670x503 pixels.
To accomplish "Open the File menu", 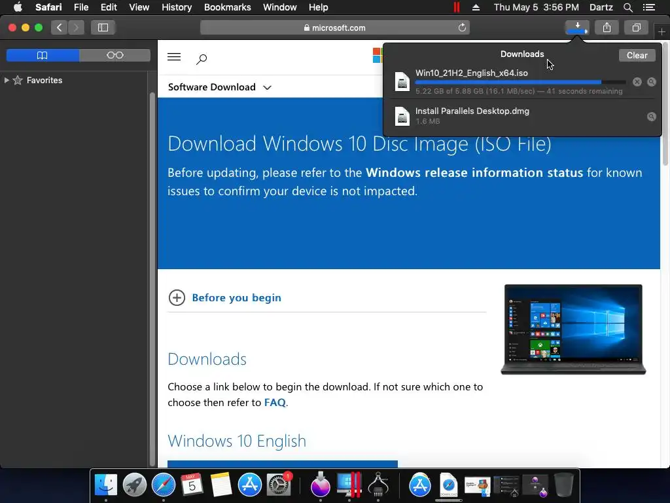I will (80, 7).
